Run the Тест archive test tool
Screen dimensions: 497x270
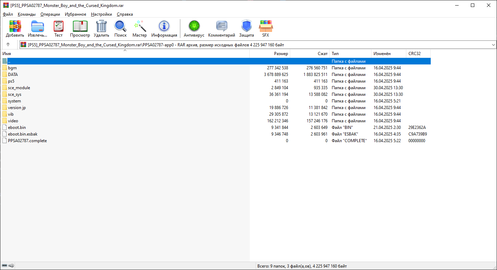[58, 29]
